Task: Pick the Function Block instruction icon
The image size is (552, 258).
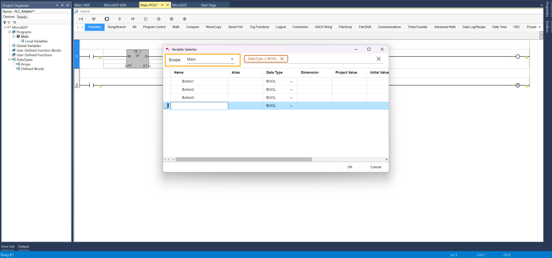Action: [x=107, y=19]
